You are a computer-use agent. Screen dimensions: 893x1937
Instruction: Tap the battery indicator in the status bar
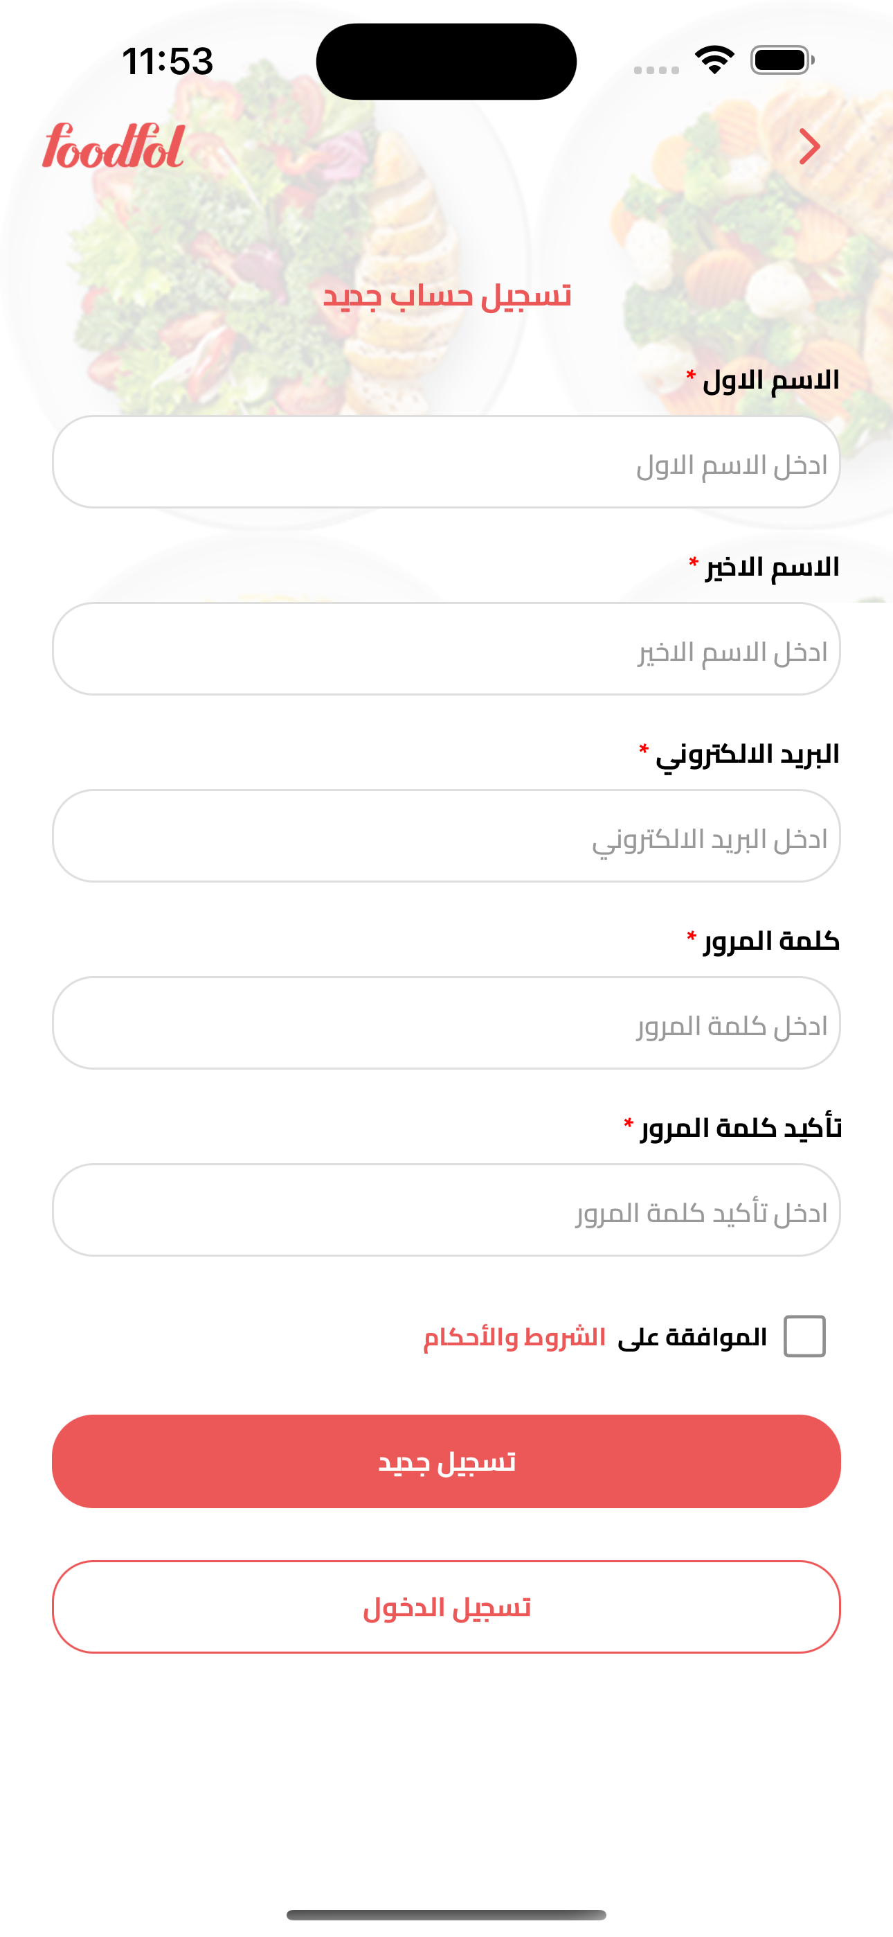[779, 60]
